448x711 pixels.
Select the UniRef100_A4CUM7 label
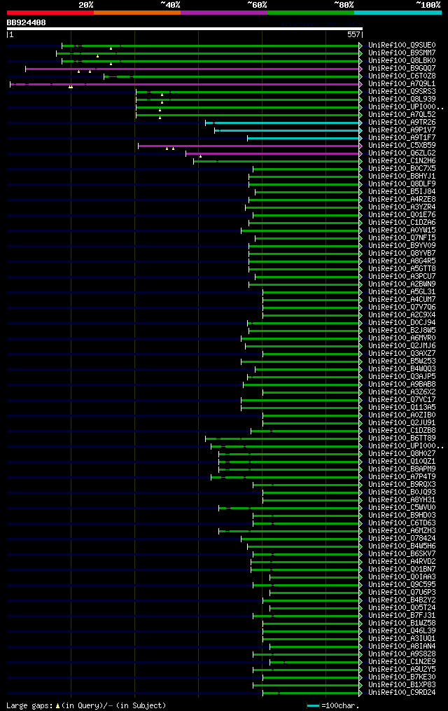pyautogui.click(x=402, y=300)
